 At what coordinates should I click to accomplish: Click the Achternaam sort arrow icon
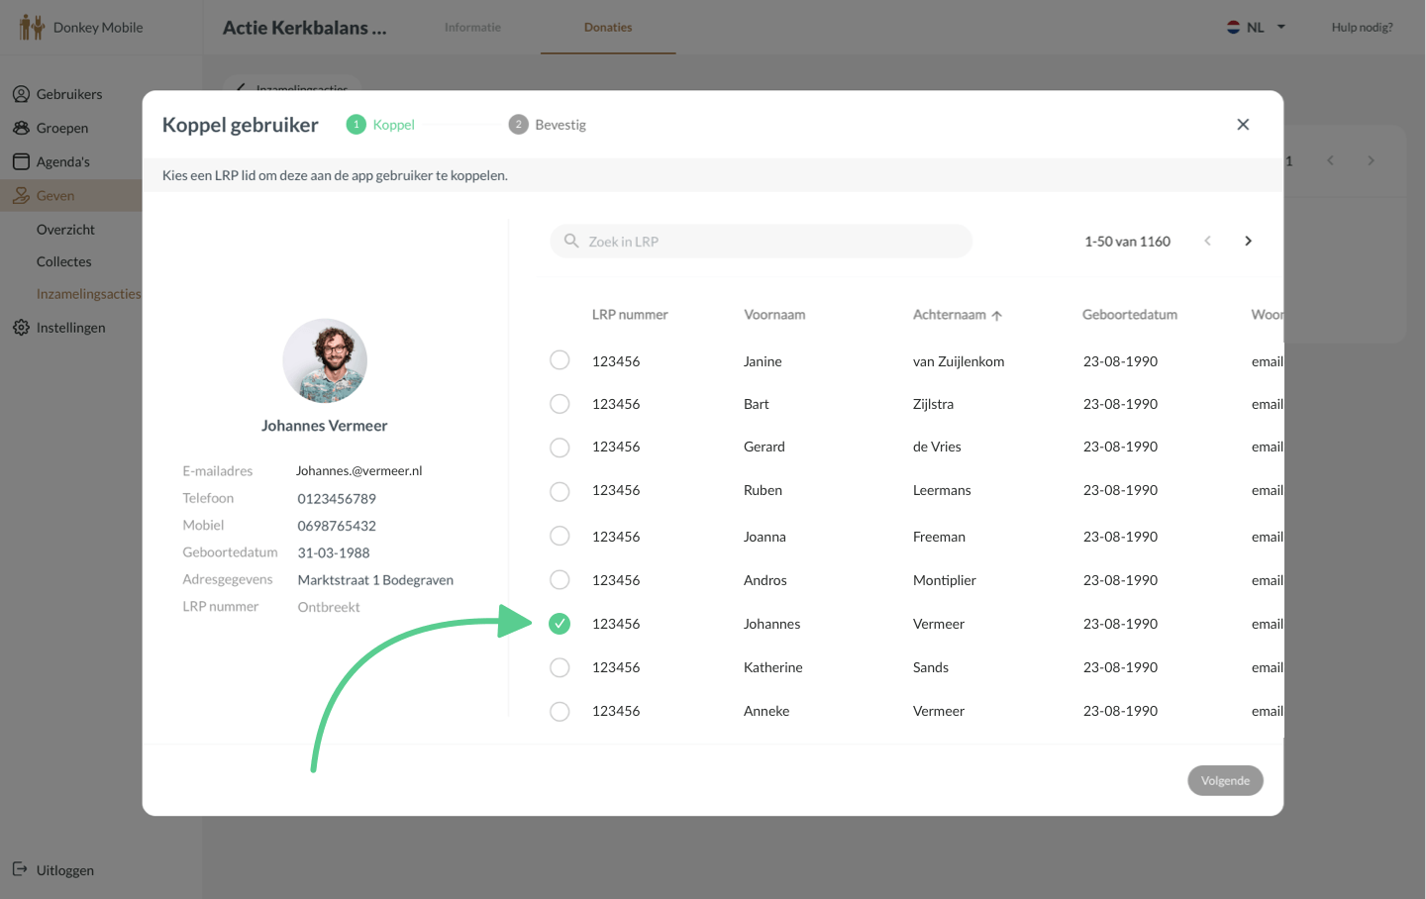coord(997,315)
